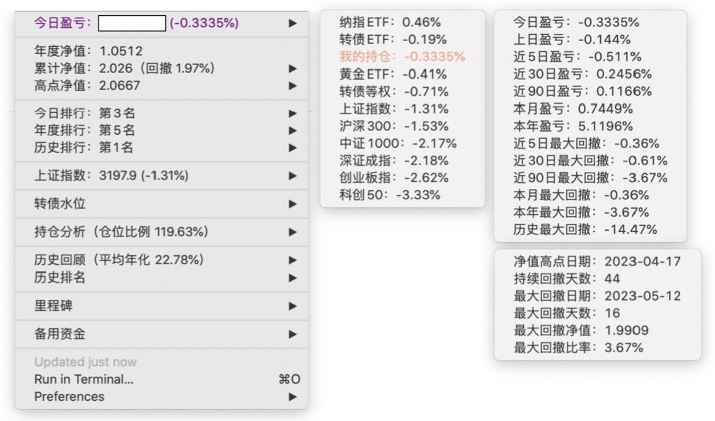Click the 年度净值 1.0512 entry
The width and height of the screenshot is (715, 421).
[88, 51]
